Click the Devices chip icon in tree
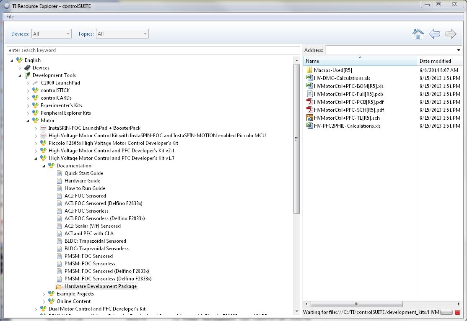This screenshot has width=467, height=321. point(27,68)
